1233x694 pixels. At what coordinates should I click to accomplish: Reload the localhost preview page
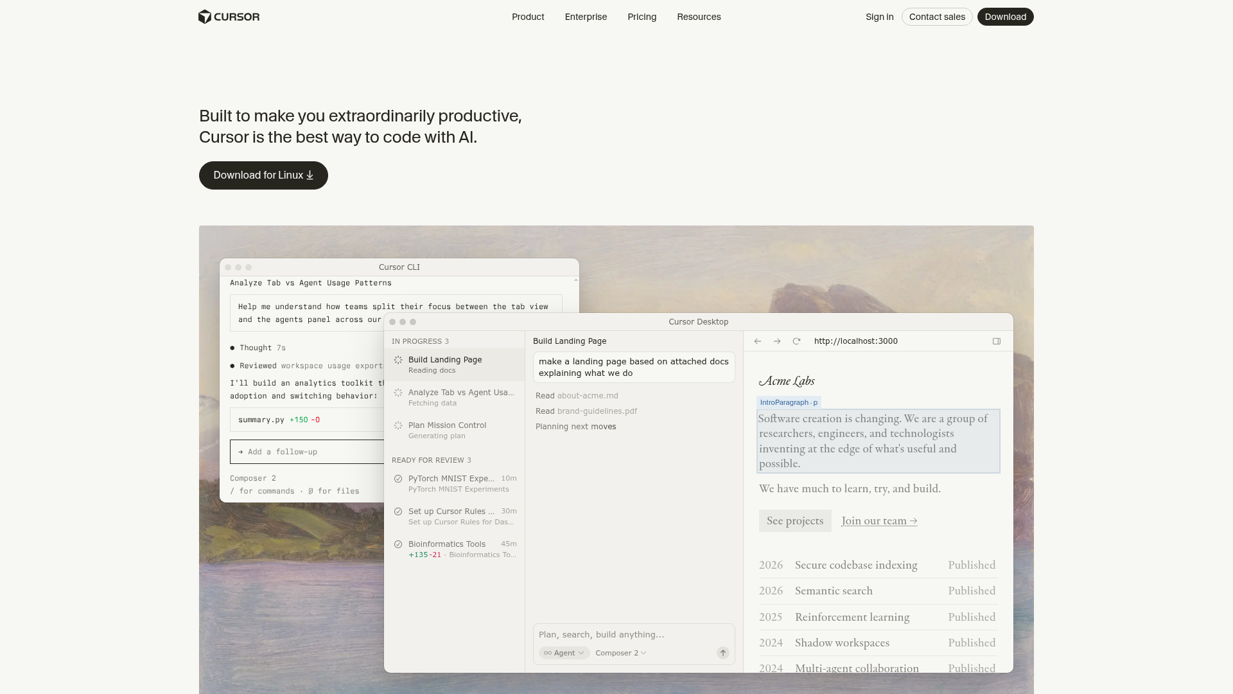[796, 341]
